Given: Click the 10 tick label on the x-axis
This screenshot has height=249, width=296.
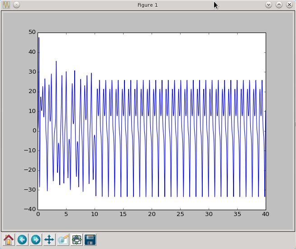Looking at the screenshot, I should pos(95,214).
